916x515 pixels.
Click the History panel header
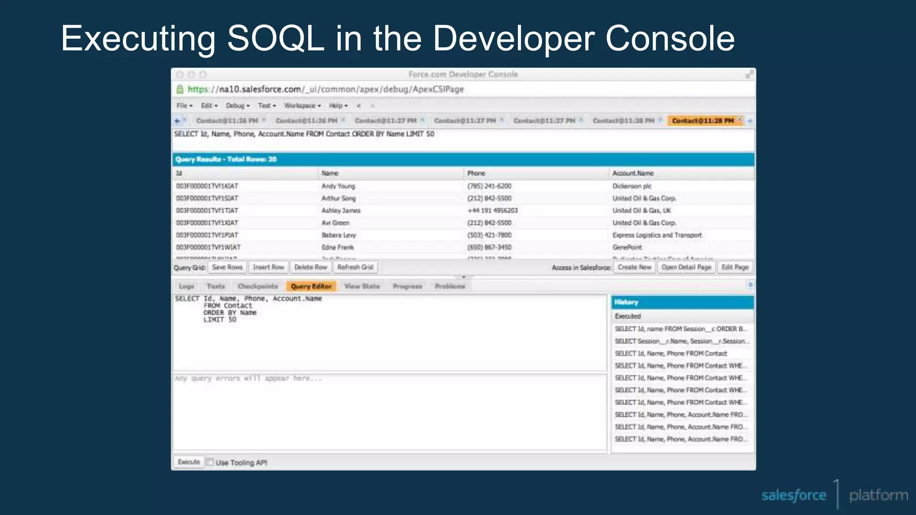(x=682, y=302)
